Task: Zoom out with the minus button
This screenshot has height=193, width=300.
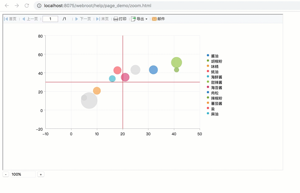Action: pyautogui.click(x=6, y=174)
